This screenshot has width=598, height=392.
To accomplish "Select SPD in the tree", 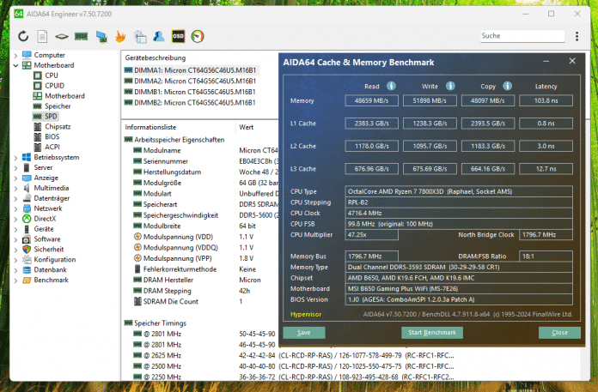I will tap(51, 117).
